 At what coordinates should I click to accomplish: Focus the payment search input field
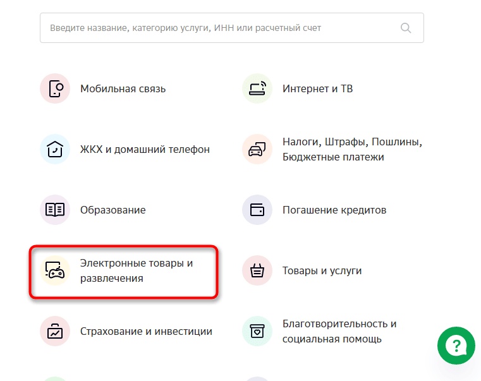[x=215, y=28]
